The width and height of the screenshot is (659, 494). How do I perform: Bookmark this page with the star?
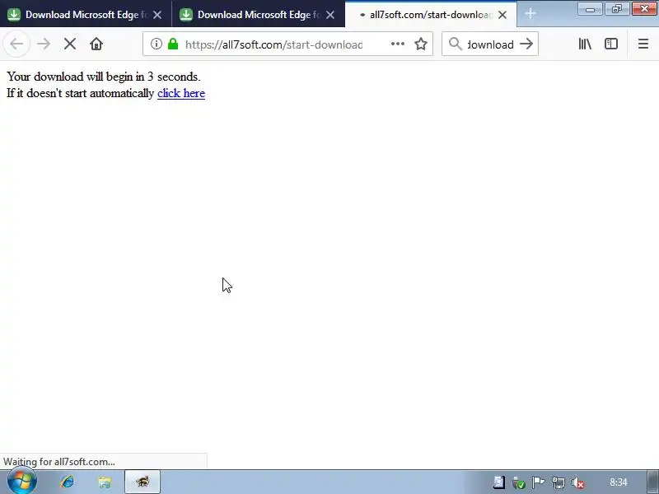421,44
